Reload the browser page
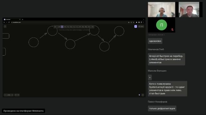The height and width of the screenshot is (115, 206). click(9, 22)
